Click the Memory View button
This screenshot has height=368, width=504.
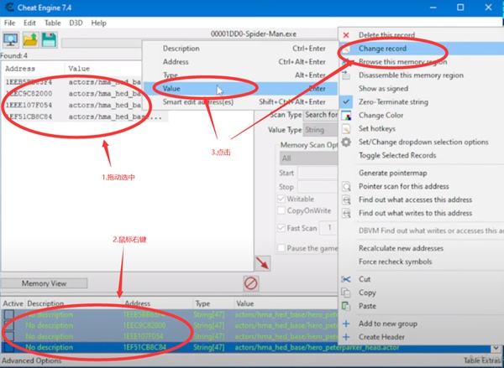[44, 283]
